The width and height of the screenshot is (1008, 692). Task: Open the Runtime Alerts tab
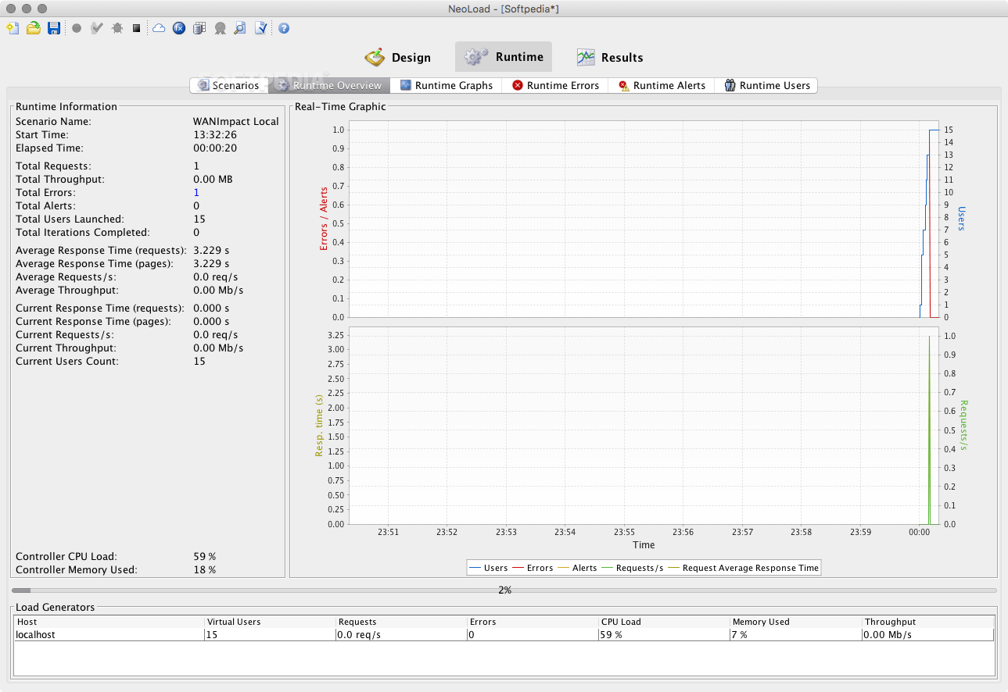click(662, 85)
